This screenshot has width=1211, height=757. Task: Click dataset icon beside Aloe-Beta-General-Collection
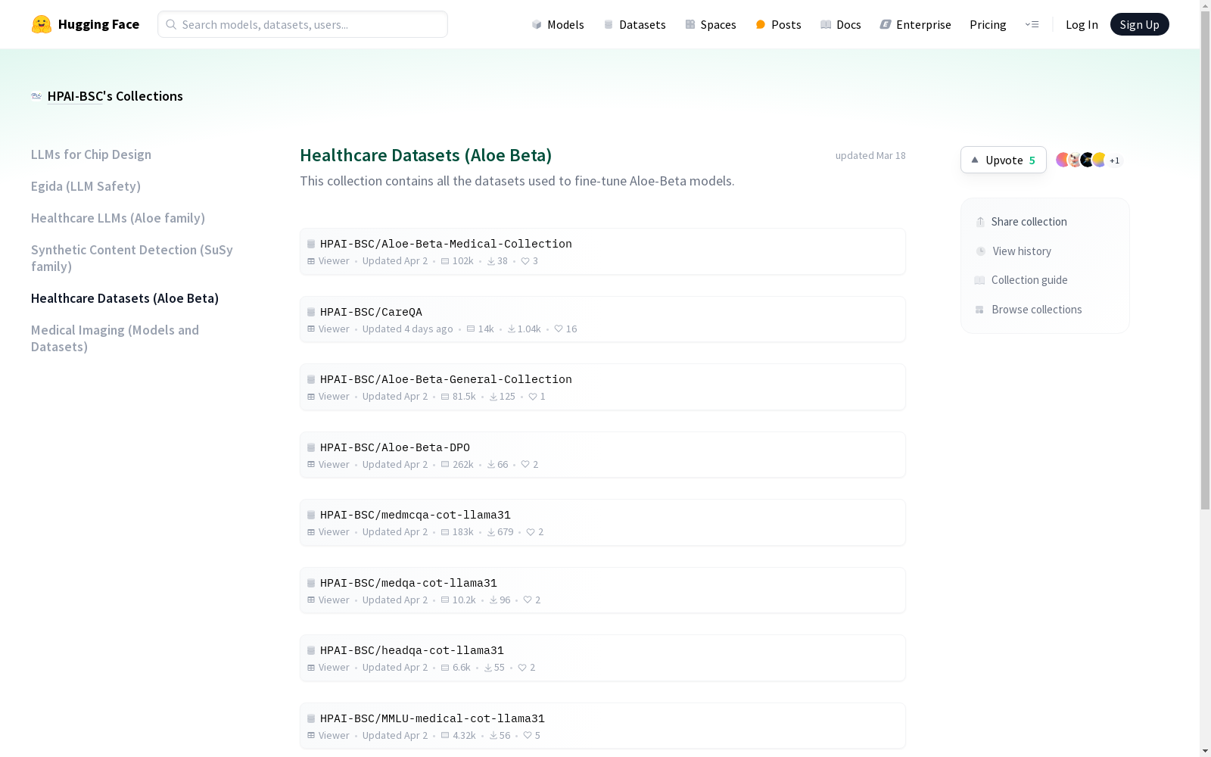point(311,379)
